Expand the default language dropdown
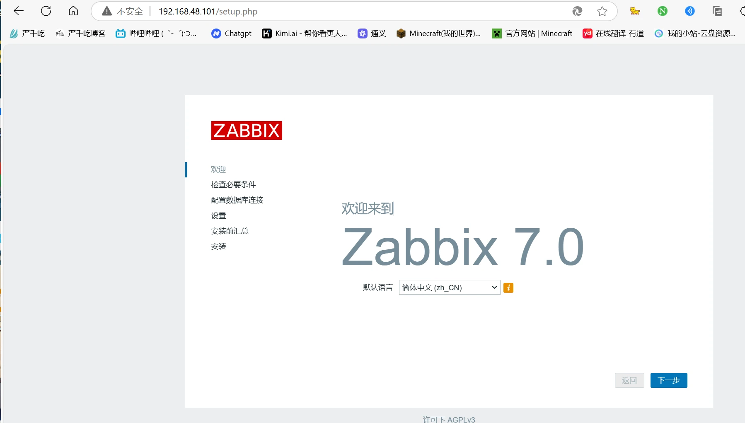 click(449, 288)
